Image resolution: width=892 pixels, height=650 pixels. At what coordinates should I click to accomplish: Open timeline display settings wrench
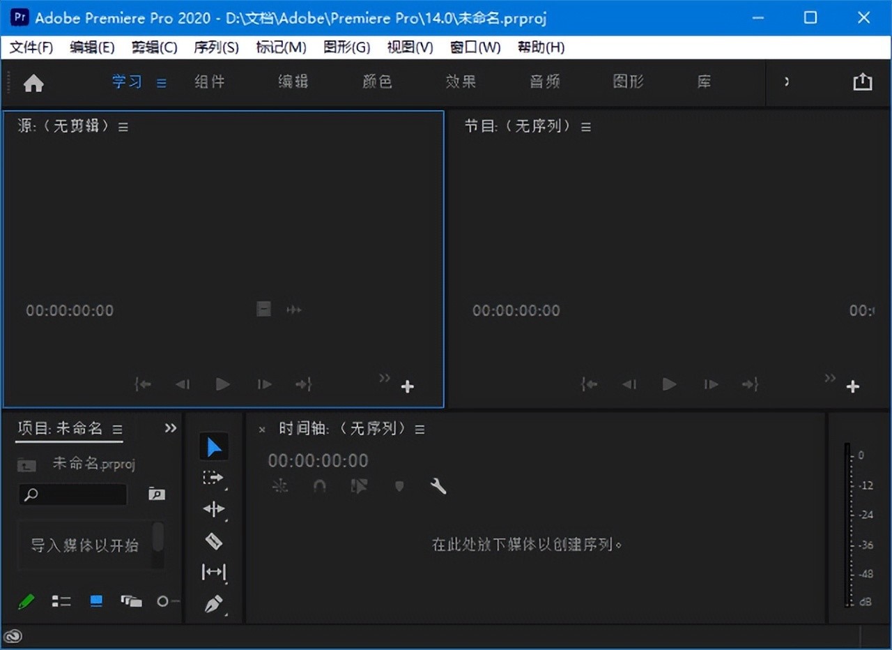[x=438, y=486]
